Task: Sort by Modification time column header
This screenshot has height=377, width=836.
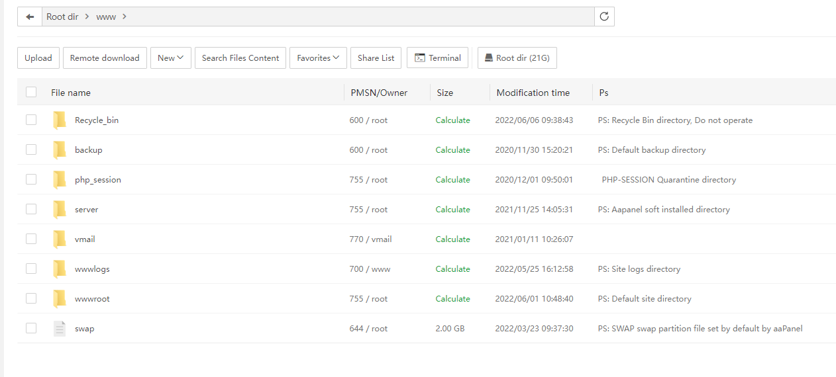Action: (533, 93)
